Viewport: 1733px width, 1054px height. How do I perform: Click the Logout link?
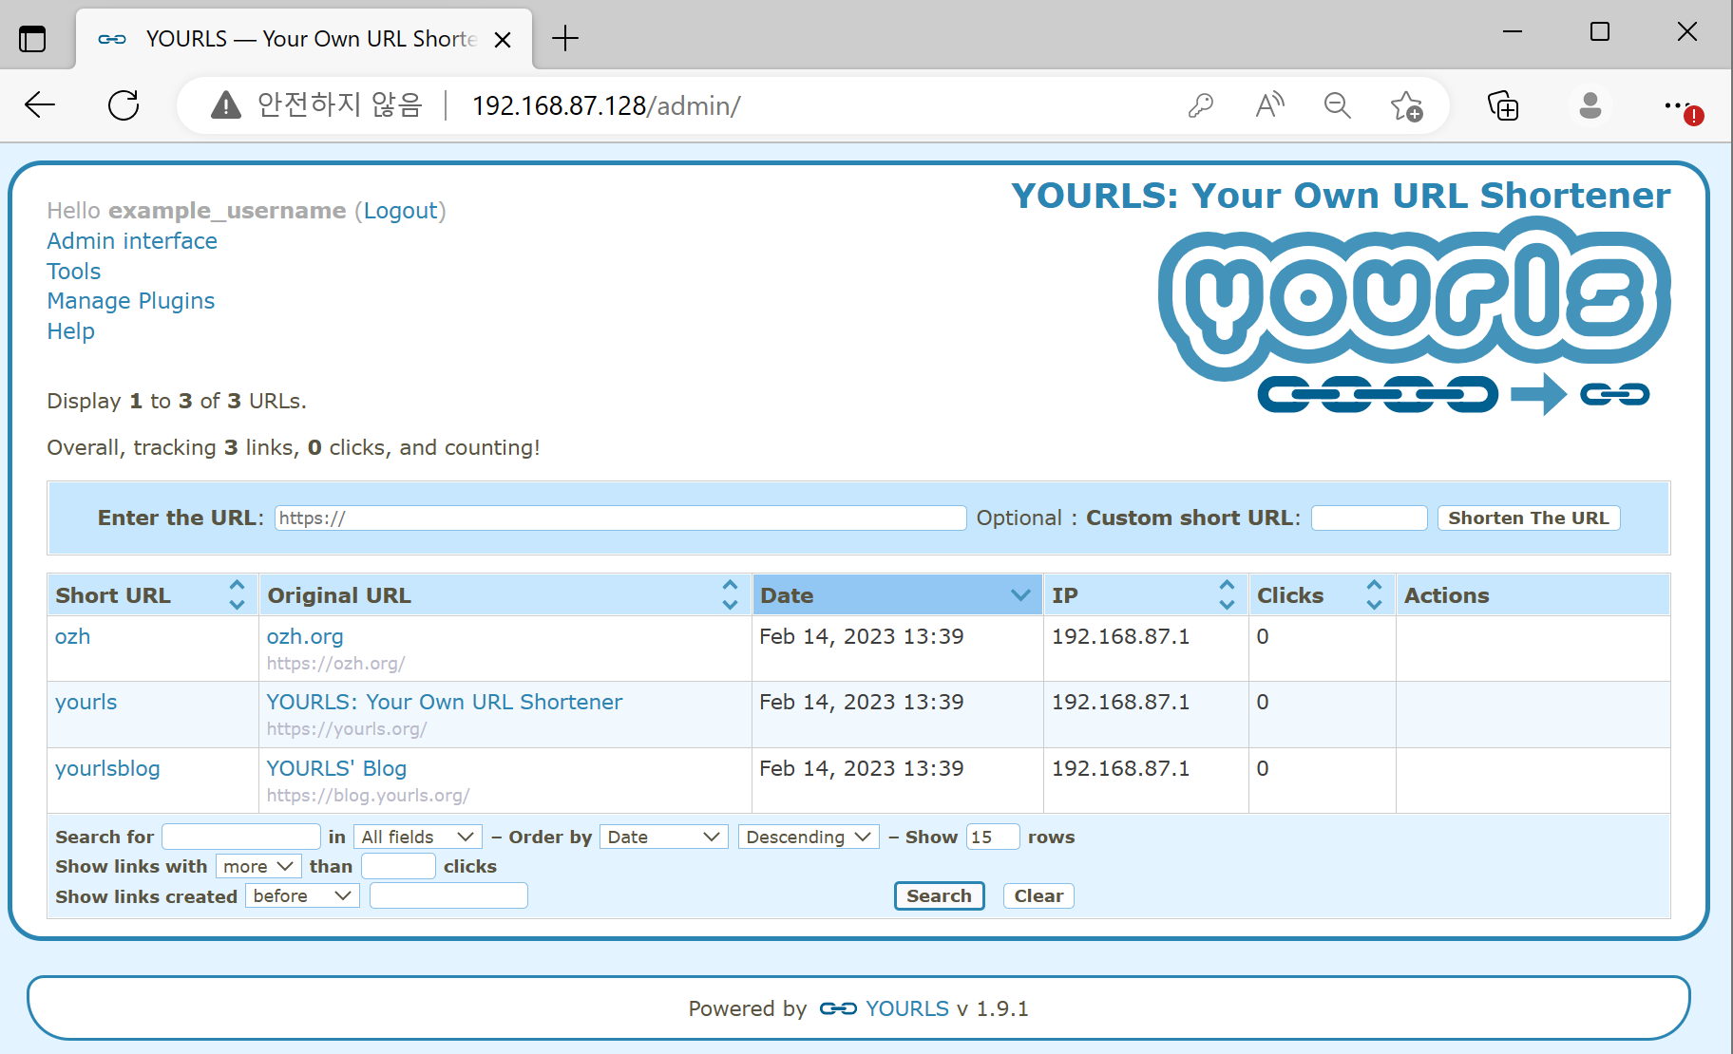(x=401, y=210)
